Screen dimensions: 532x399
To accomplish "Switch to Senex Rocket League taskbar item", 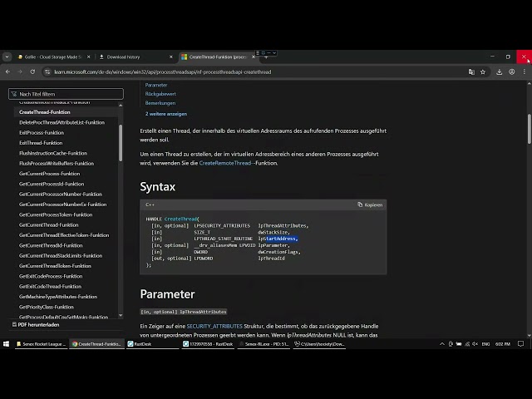I will [41, 343].
